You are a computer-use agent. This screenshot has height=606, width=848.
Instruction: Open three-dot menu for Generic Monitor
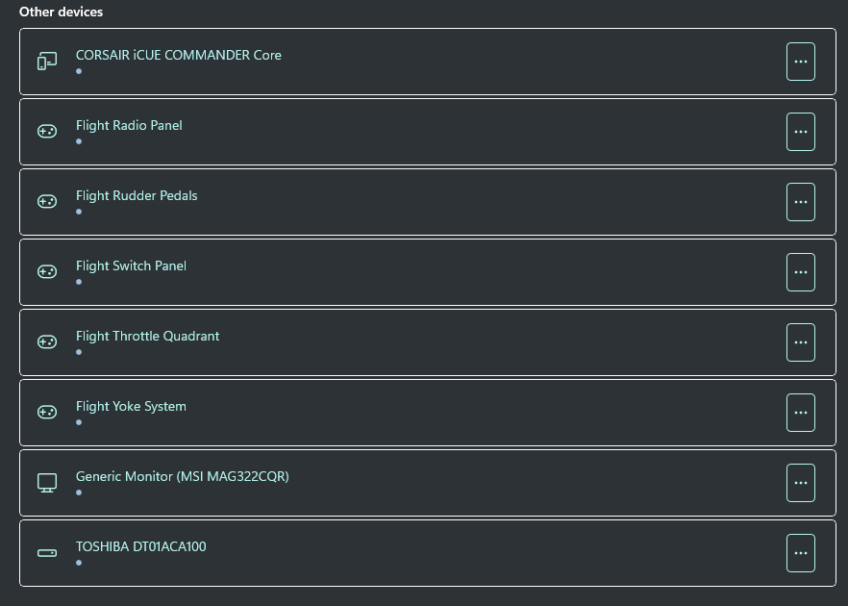click(800, 483)
